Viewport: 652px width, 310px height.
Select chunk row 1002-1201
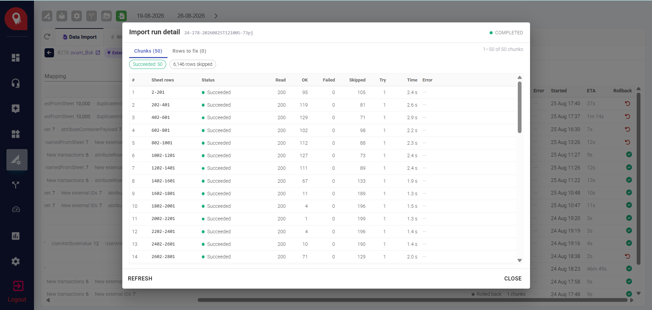(x=323, y=156)
